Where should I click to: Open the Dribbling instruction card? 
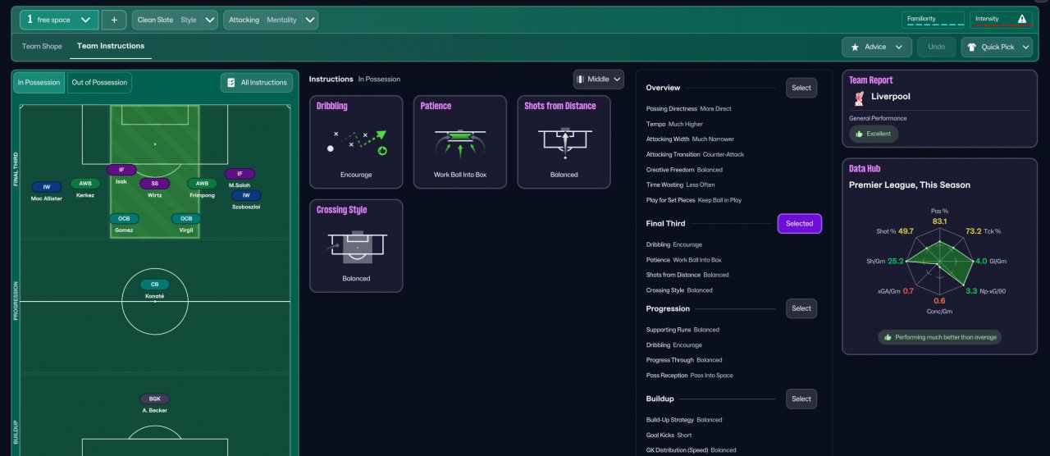click(356, 142)
